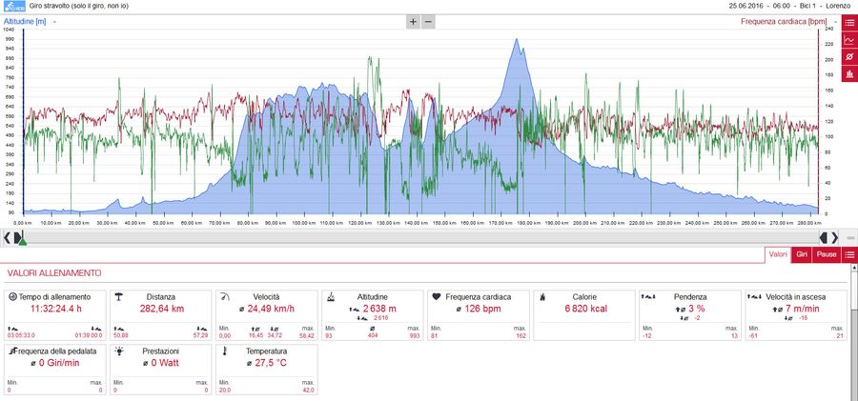Click the mountain icon in Altitudine card
Screen dimensions: 858x401
click(331, 296)
